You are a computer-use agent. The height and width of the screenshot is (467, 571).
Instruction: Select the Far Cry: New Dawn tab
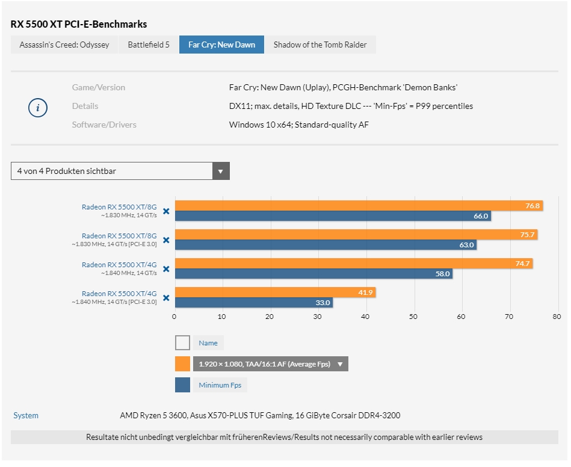click(221, 45)
